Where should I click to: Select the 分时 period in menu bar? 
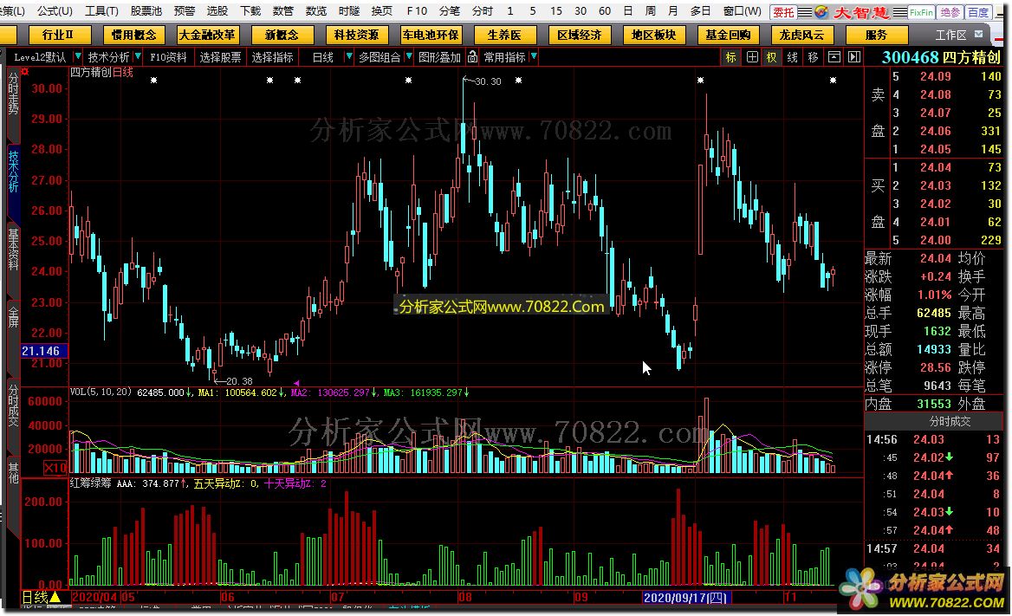482,11
